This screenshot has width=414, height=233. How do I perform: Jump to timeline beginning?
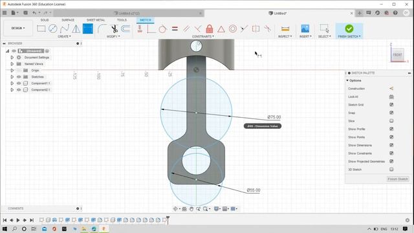[5, 220]
